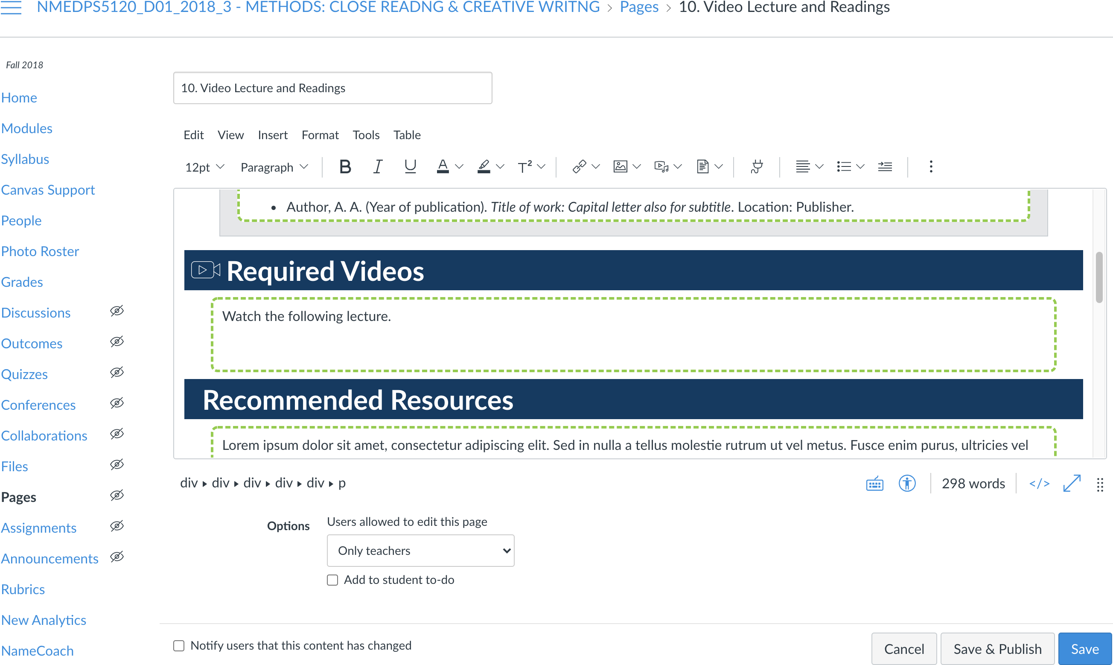Screen dimensions: 1113x665
Task: Expand the link options dropdown arrow
Action: point(596,167)
